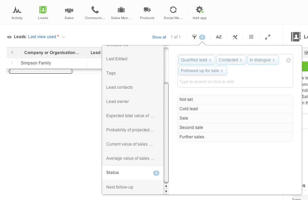Click the filter funnel icon

pos(194,37)
